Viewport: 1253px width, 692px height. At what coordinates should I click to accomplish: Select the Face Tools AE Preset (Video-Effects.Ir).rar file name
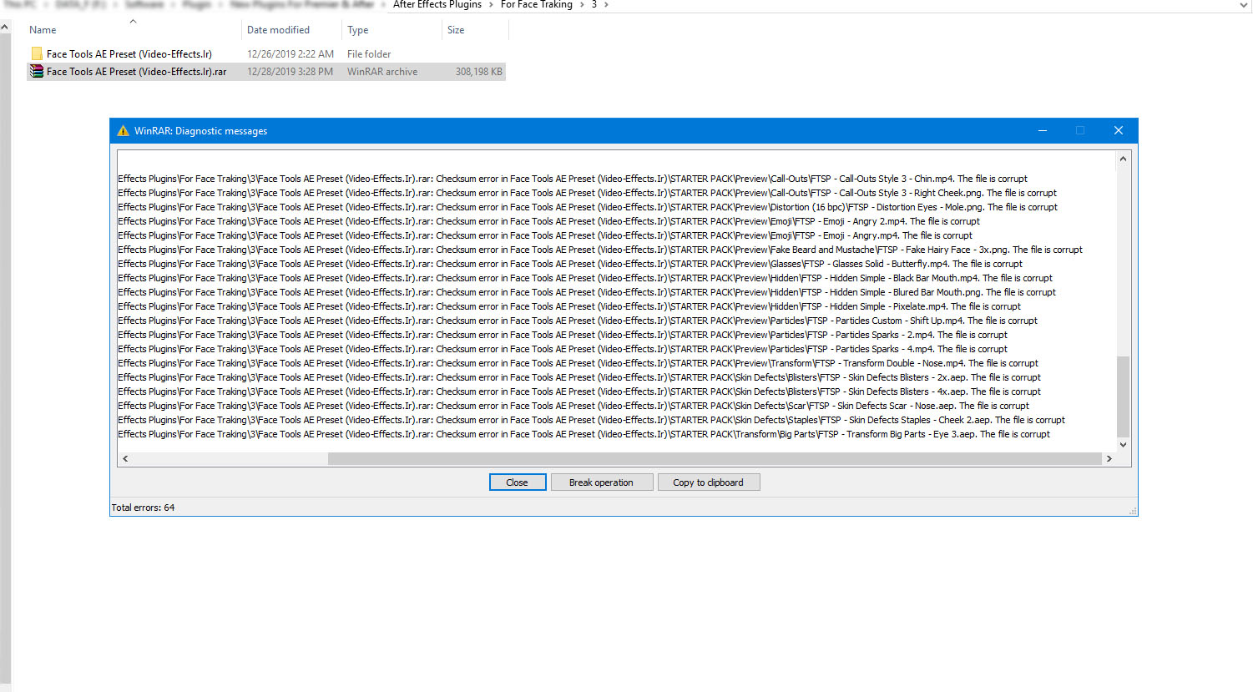coord(137,72)
